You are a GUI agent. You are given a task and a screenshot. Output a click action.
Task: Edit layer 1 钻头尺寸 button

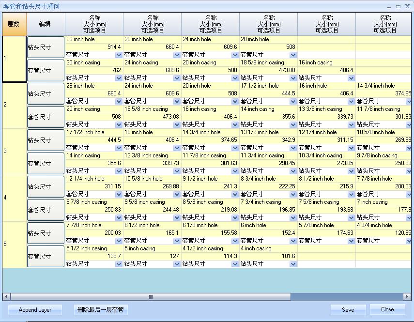tap(46, 47)
